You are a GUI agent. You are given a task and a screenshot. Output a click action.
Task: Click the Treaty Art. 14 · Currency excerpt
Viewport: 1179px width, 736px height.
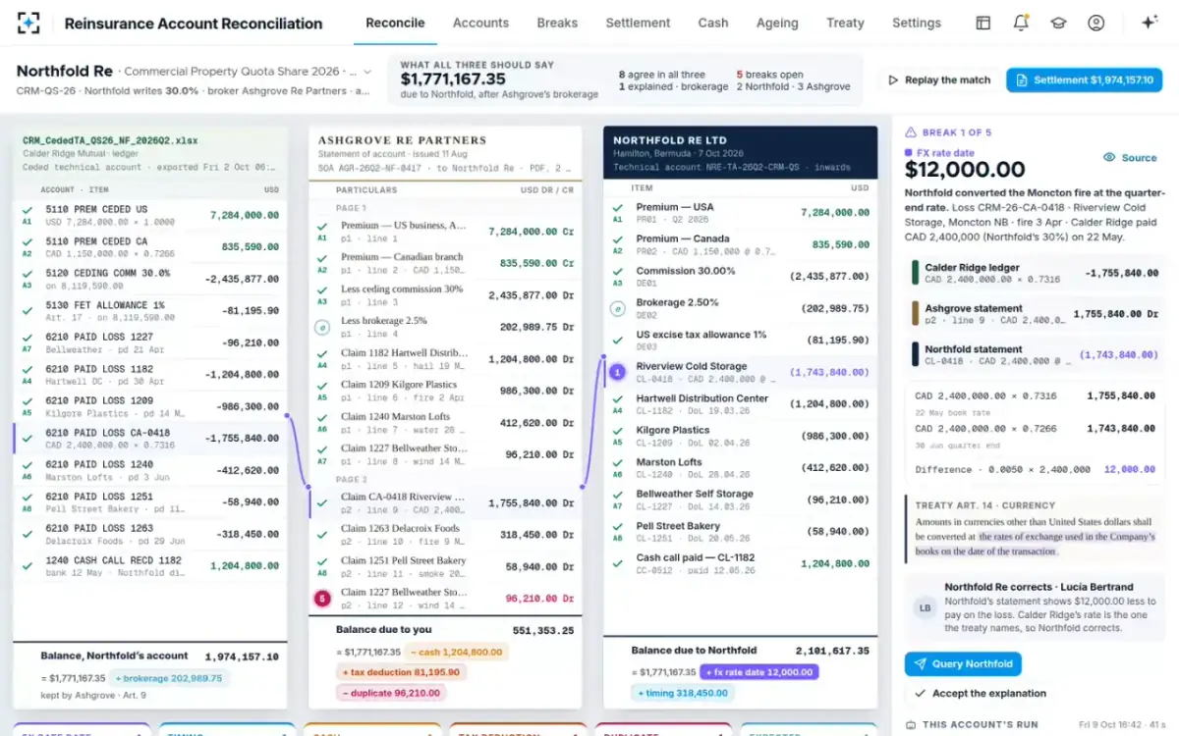tap(1034, 530)
